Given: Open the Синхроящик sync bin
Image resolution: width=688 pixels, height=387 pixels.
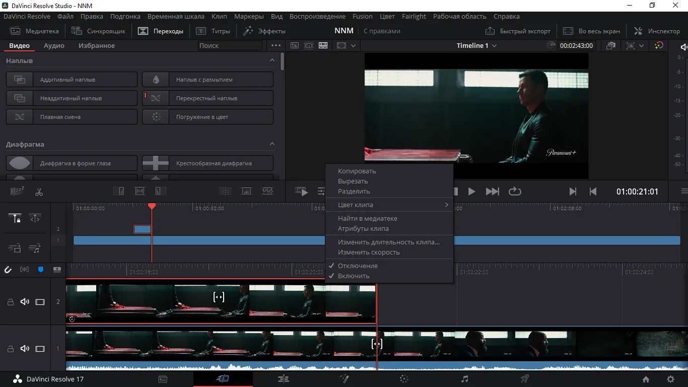Looking at the screenshot, I should (x=98, y=31).
